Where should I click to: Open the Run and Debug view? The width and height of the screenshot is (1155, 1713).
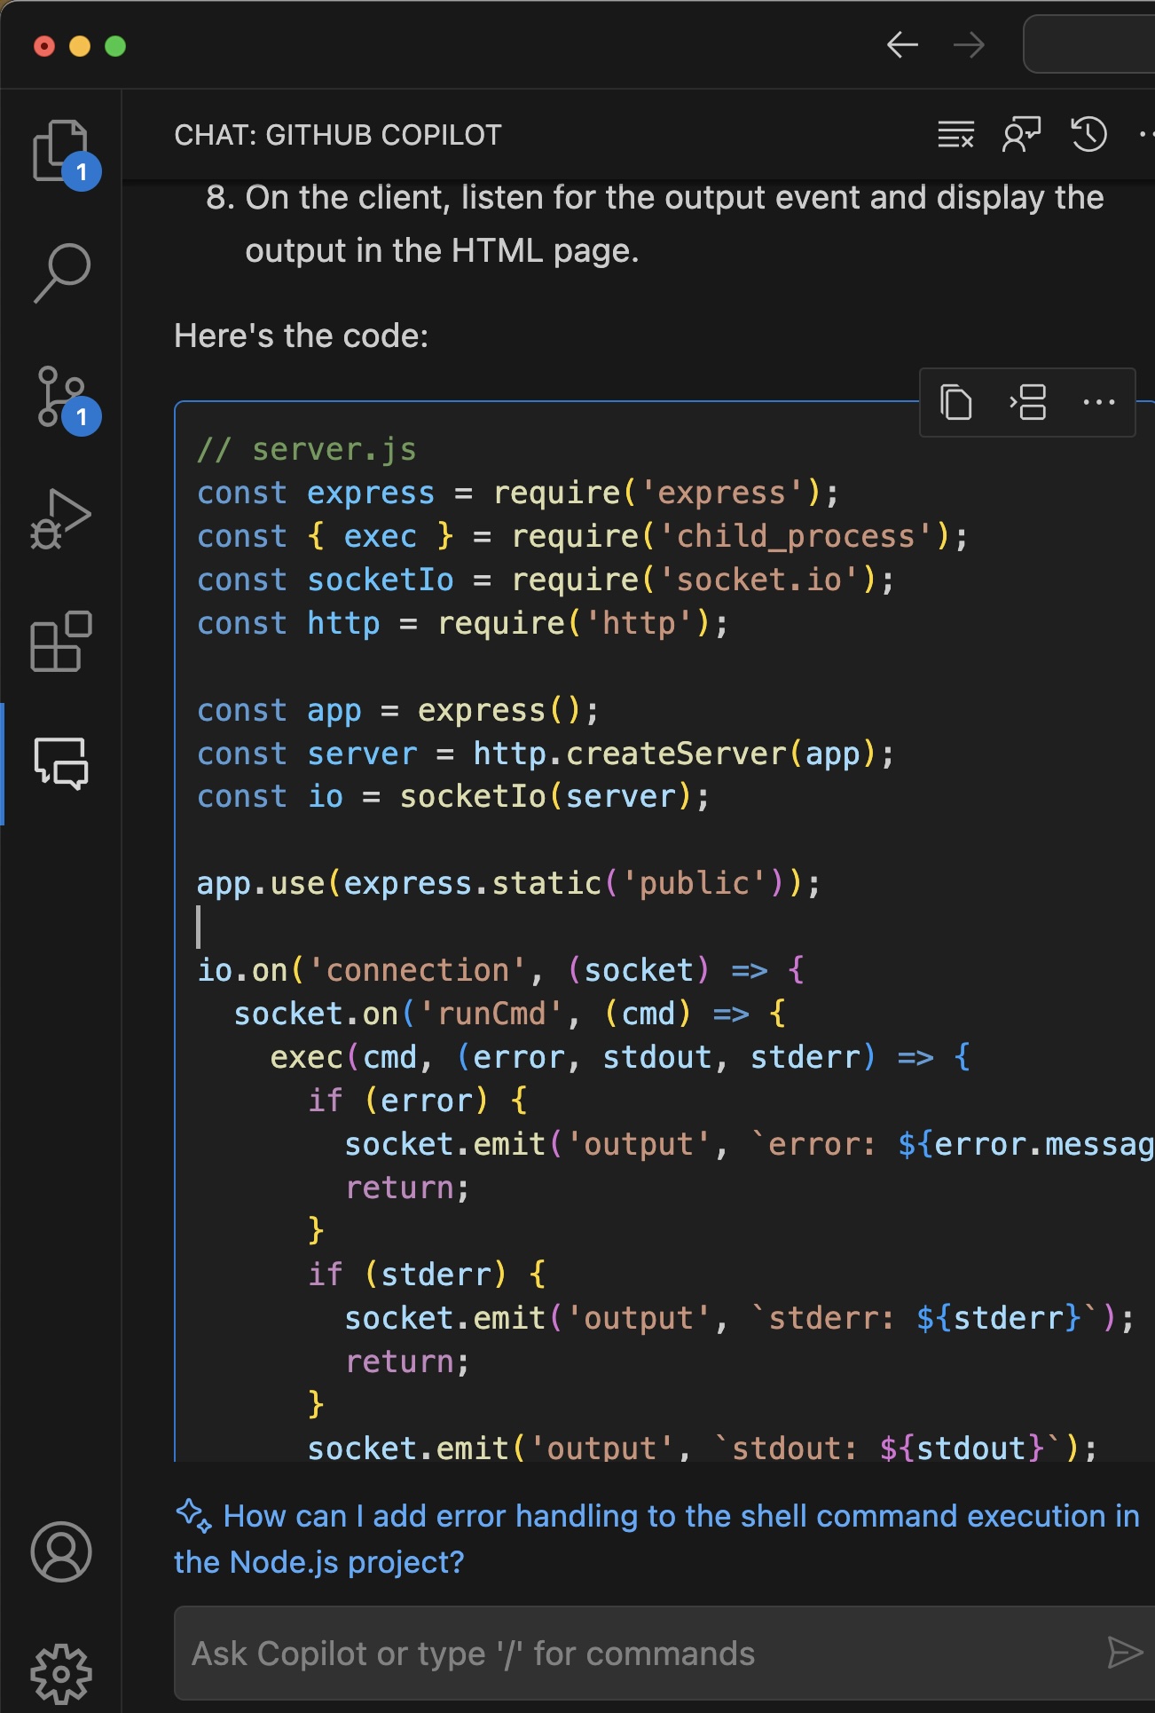[x=61, y=519]
